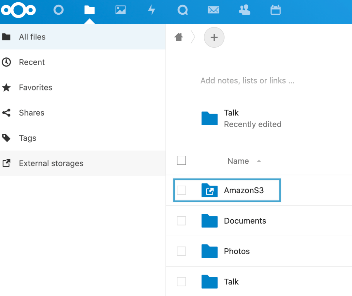Open the Photos folder
The image size is (352, 296).
(237, 251)
